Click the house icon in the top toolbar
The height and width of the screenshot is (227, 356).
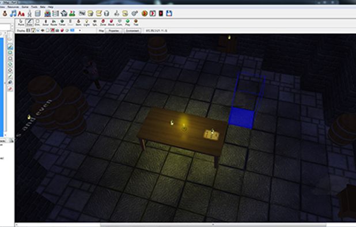(64, 13)
